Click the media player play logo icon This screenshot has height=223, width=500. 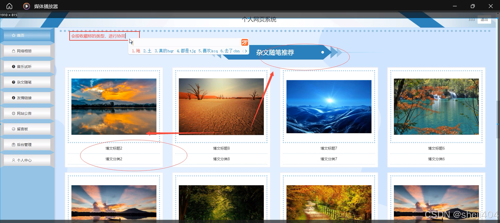pyautogui.click(x=27, y=6)
